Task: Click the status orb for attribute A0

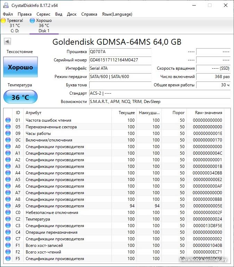Action: 8,146
